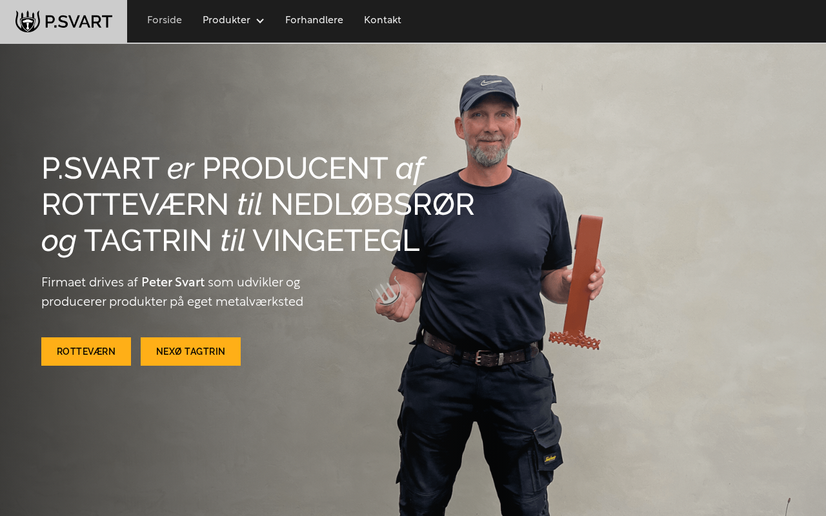Open the Kontakt page link
Image resolution: width=826 pixels, height=516 pixels.
tap(383, 20)
